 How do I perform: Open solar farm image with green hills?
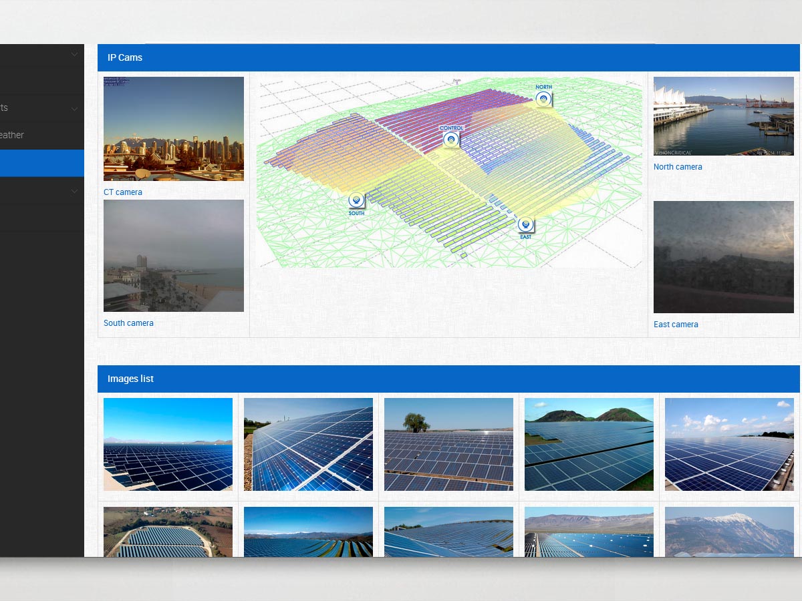point(589,444)
